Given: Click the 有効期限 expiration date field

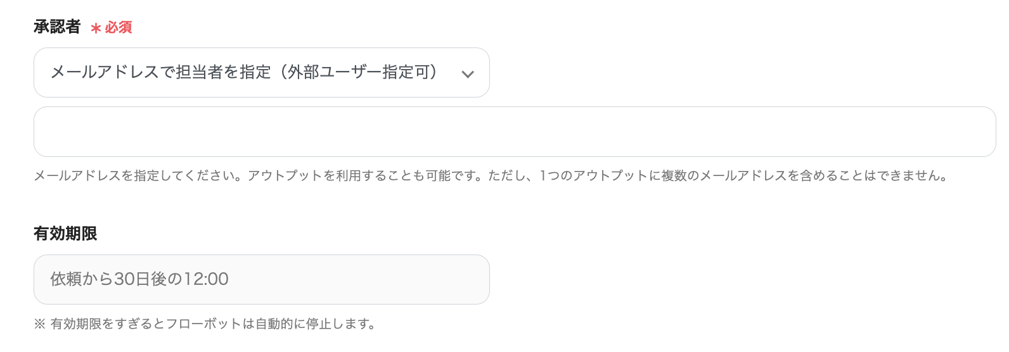Looking at the screenshot, I should coord(261,279).
